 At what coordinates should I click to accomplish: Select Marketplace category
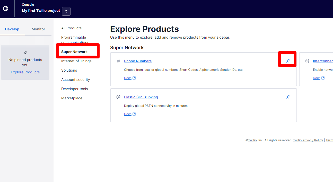[72, 98]
